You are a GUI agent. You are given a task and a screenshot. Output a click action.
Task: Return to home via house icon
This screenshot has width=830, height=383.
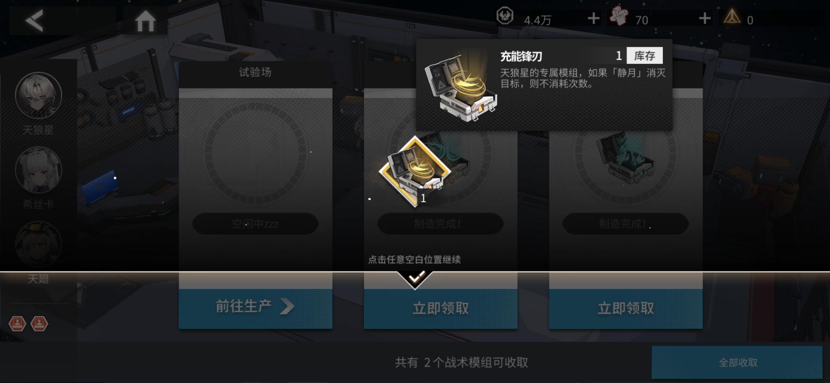point(145,21)
